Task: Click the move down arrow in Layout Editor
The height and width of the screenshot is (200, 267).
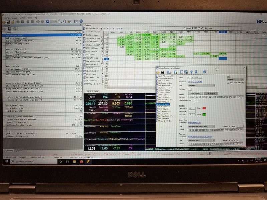Action: tap(196, 72)
